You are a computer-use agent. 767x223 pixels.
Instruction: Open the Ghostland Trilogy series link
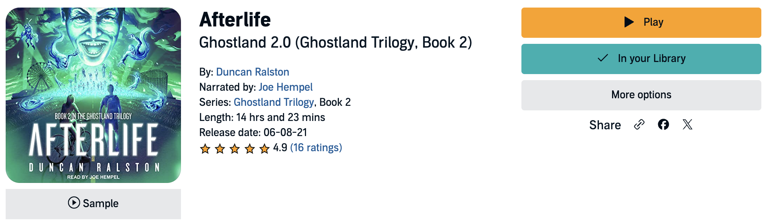pos(274,102)
